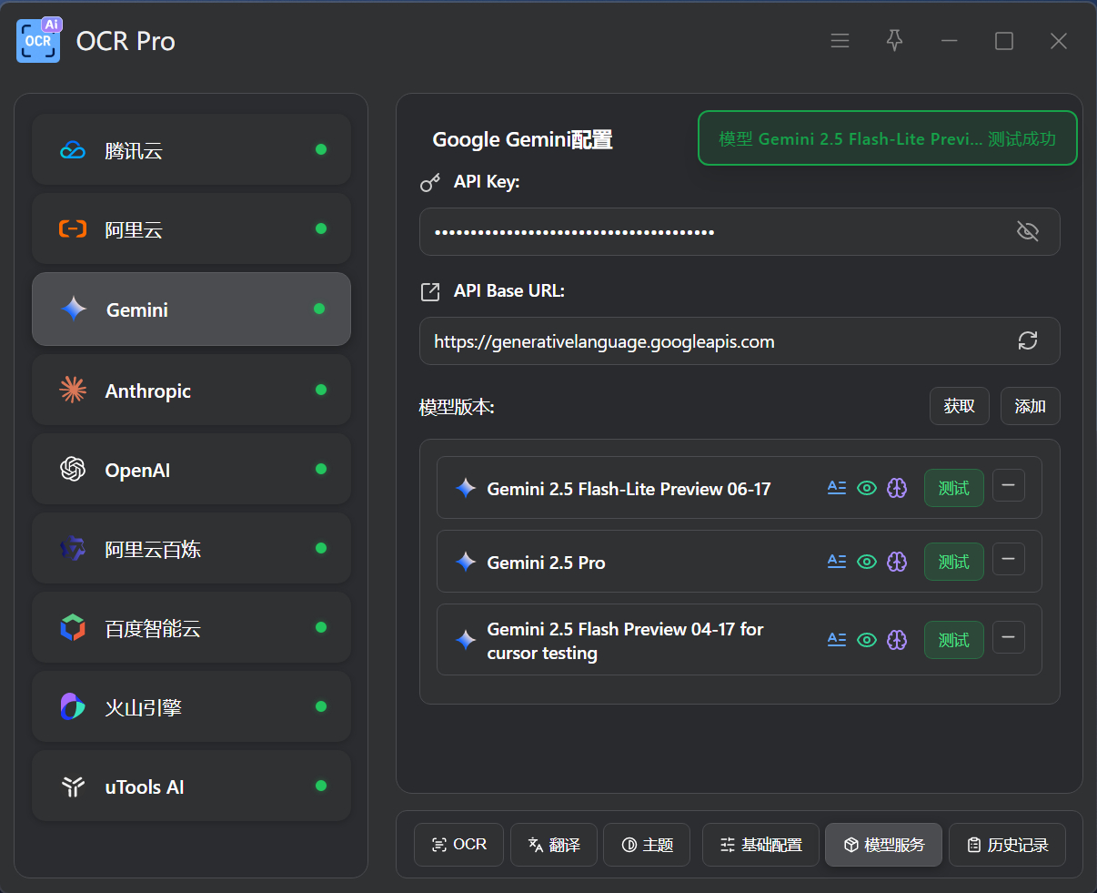Select 阿里云百炼 provider in sidebar
Screen dimensions: 1097x893
tap(191, 549)
